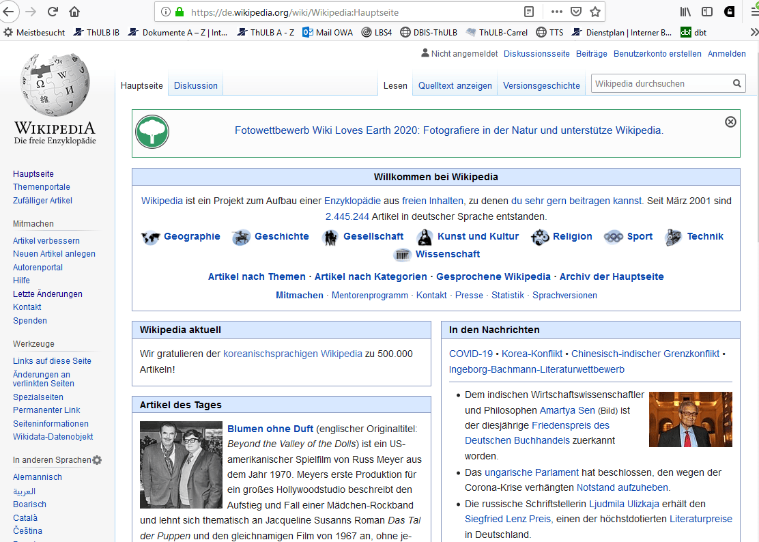Open the Gesprochene Wikipedia link
Image resolution: width=759 pixels, height=542 pixels.
coord(493,277)
